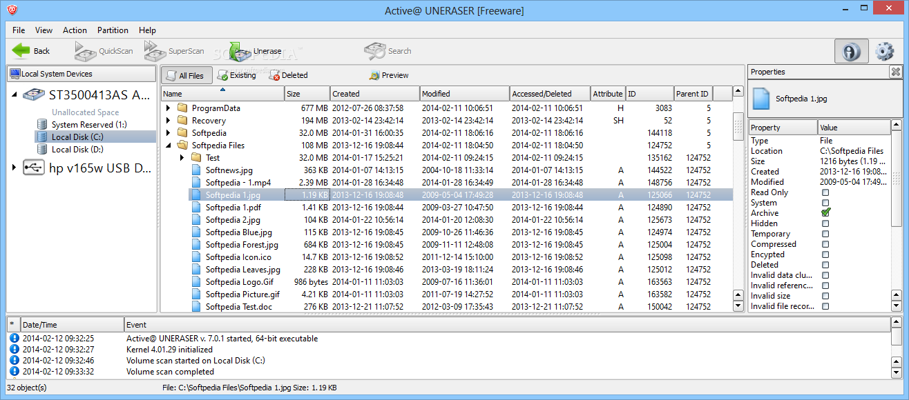This screenshot has height=400, width=909.
Task: Click the Softpedia 1.pdf file icon
Action: coord(197,208)
